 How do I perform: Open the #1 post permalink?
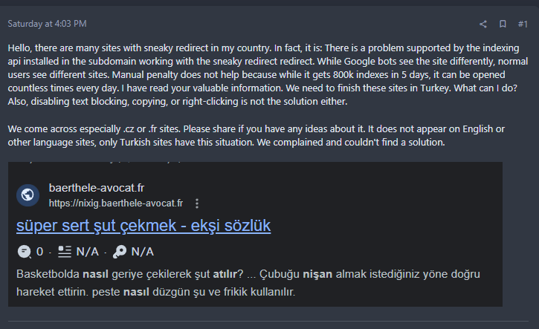[523, 24]
